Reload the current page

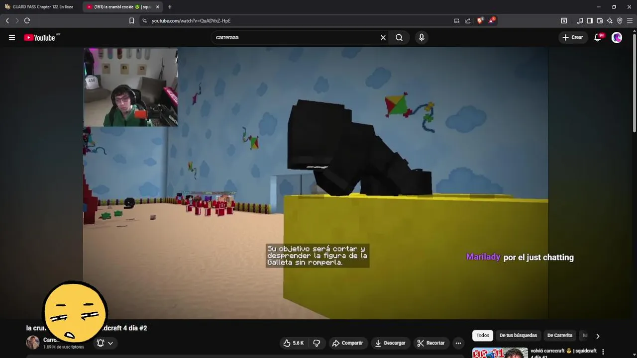point(27,20)
